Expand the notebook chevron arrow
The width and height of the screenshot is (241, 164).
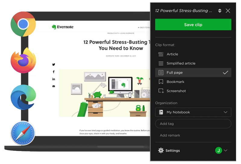pyautogui.click(x=225, y=112)
